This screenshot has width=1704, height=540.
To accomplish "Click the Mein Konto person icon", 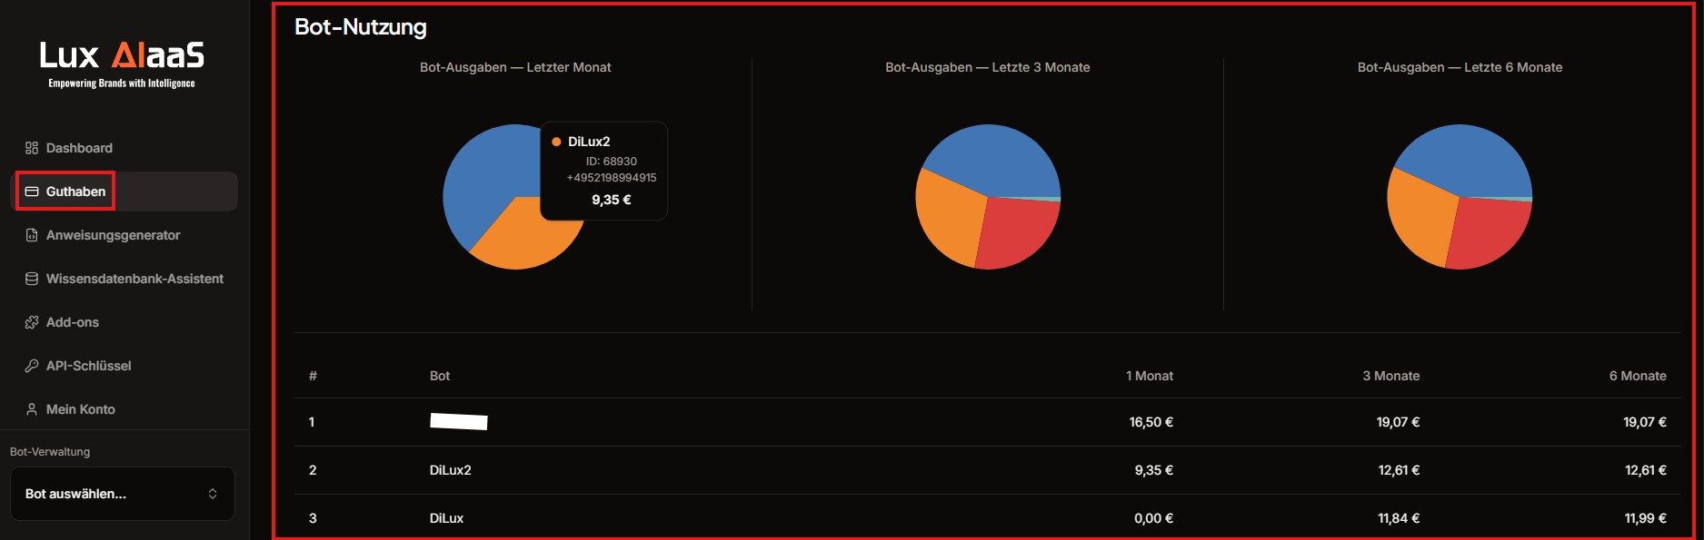I will [32, 409].
